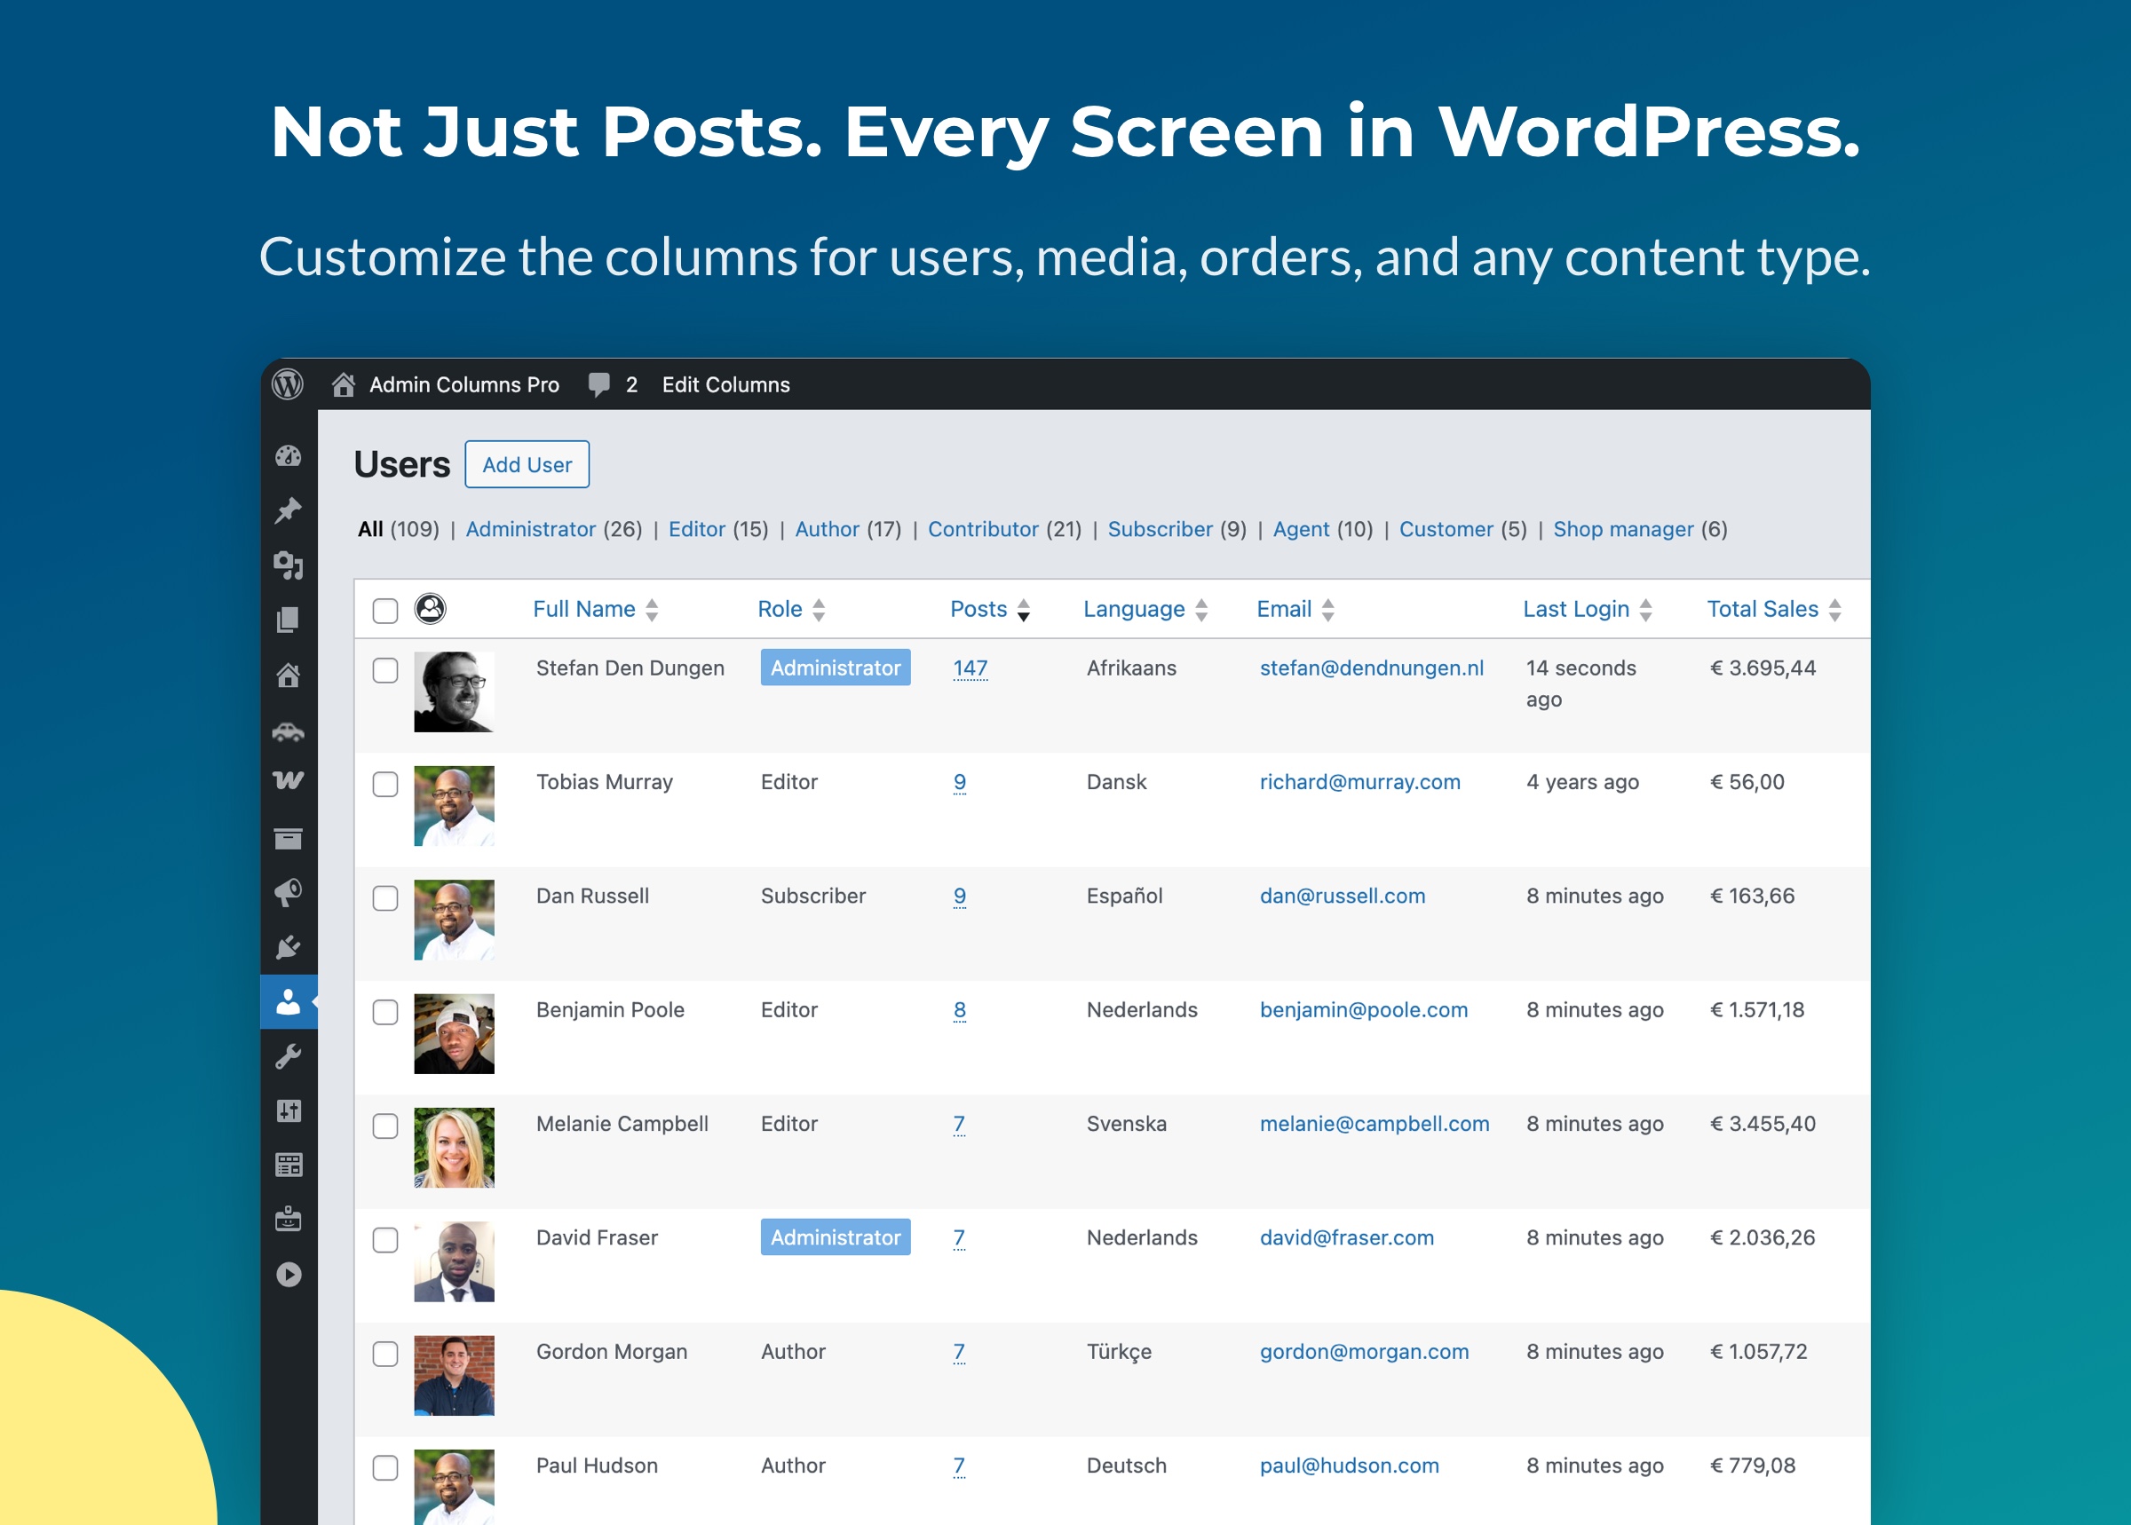This screenshot has height=1525, width=2131.
Task: Toggle the Last Login sort arrows
Action: [x=1644, y=609]
